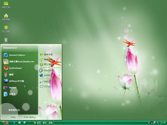The height and width of the screenshot is (125, 167).
Task: Select 我的文档 in Start menu right pane
Action: point(48,55)
